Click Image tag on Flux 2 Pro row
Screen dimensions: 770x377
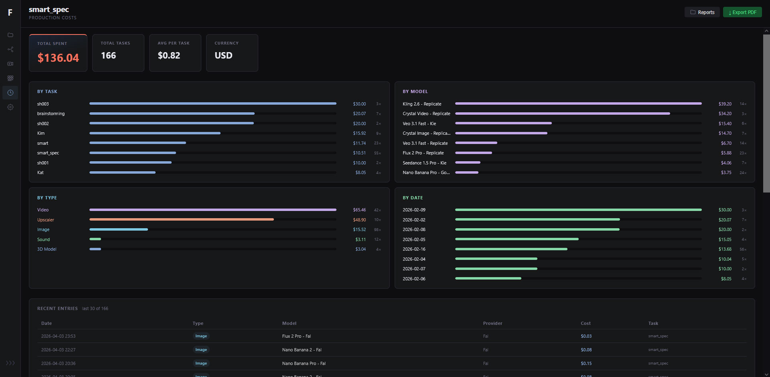tap(201, 336)
